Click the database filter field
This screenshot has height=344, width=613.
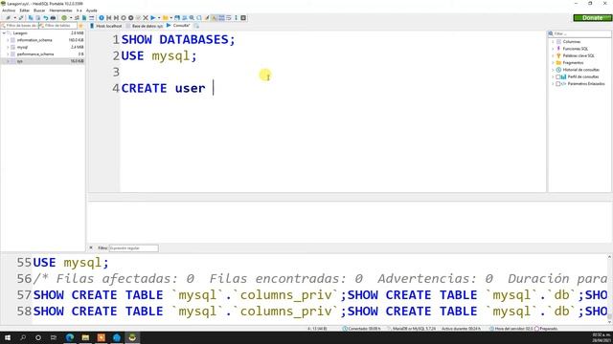tap(19, 26)
